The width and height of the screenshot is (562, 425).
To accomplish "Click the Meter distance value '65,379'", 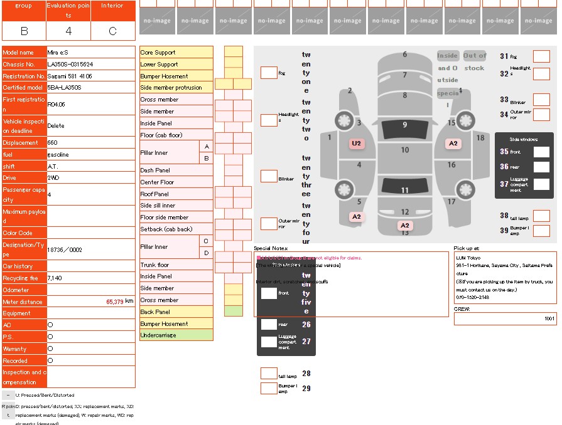I will click(115, 302).
